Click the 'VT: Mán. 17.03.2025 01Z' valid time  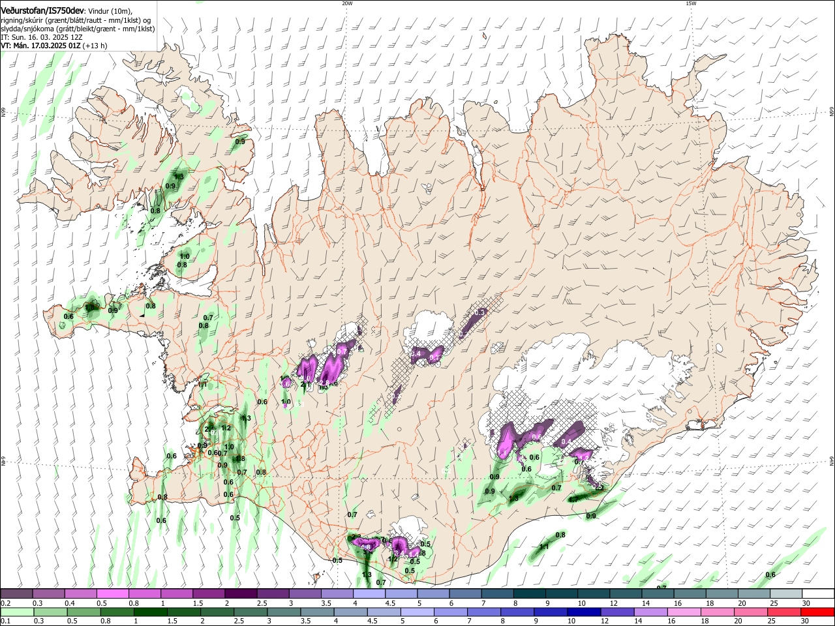pyautogui.click(x=40, y=46)
